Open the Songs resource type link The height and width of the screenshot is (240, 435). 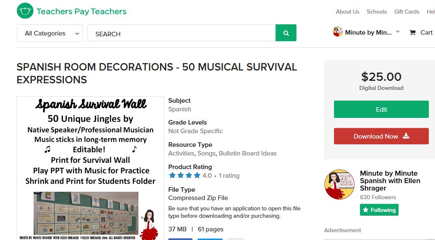pyautogui.click(x=206, y=153)
